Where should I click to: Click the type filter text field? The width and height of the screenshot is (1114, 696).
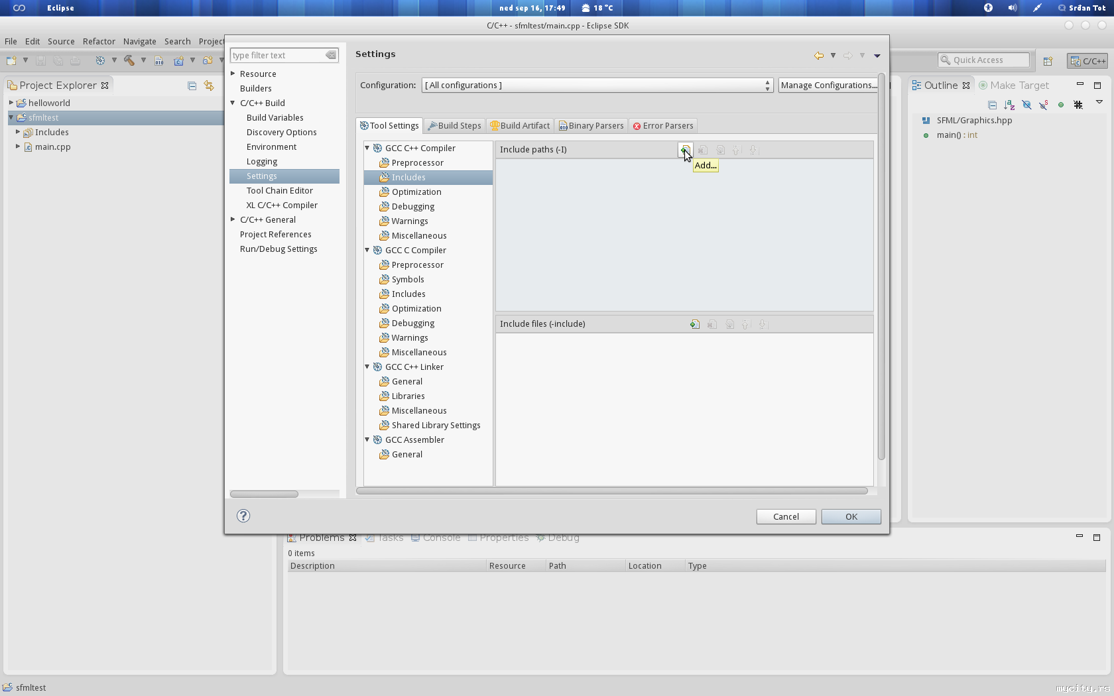278,56
